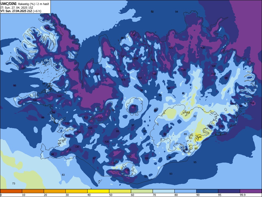262x197 pixels.
Task: Click the legend label '99.9'
Action: point(242,195)
